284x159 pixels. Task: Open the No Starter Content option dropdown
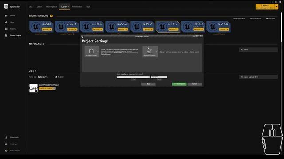tap(98, 52)
